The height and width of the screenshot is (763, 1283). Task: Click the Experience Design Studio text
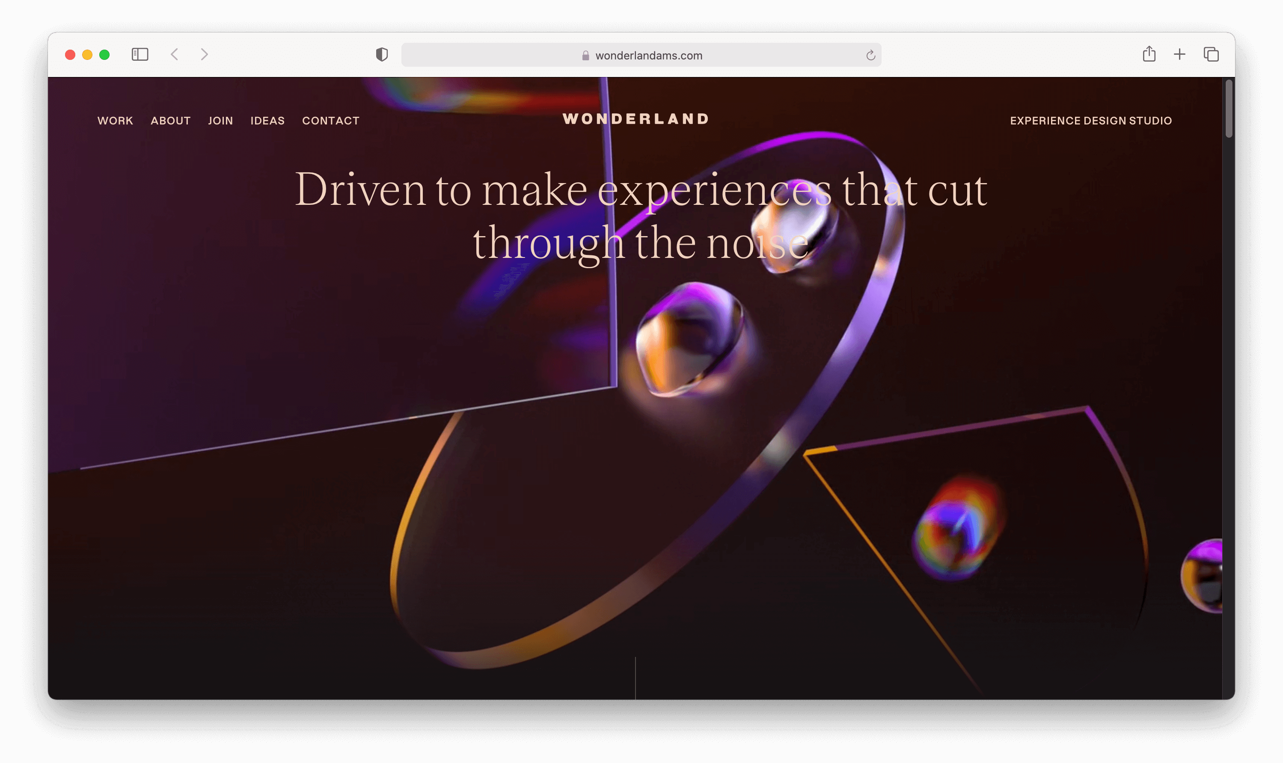(x=1090, y=121)
